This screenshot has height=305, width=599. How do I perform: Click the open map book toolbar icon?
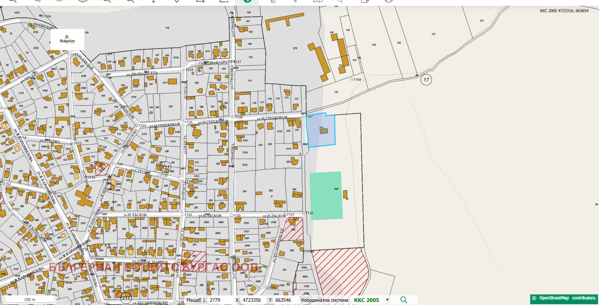point(318,1)
